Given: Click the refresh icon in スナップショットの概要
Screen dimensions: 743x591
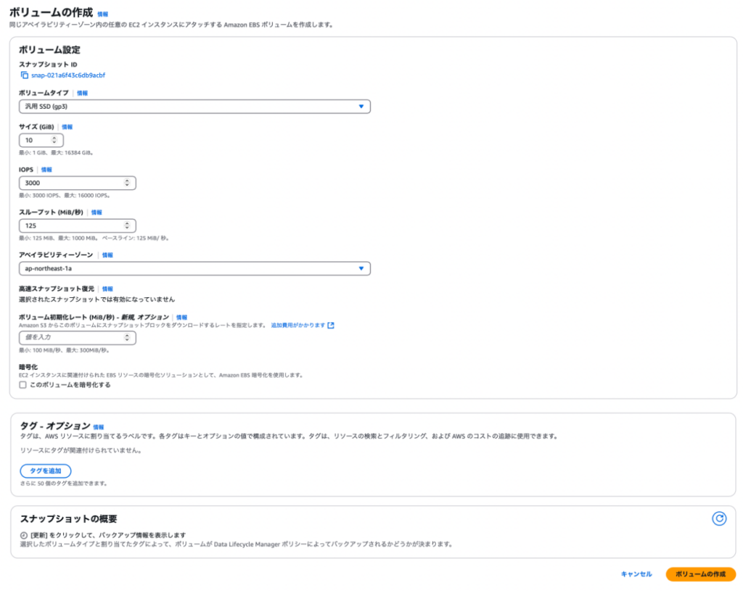Looking at the screenshot, I should point(718,518).
